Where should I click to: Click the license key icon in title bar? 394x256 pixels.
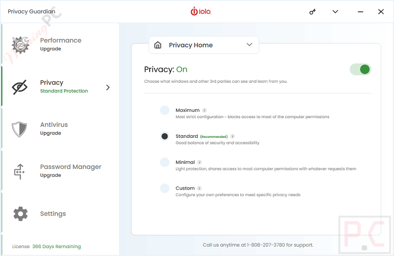click(x=312, y=12)
